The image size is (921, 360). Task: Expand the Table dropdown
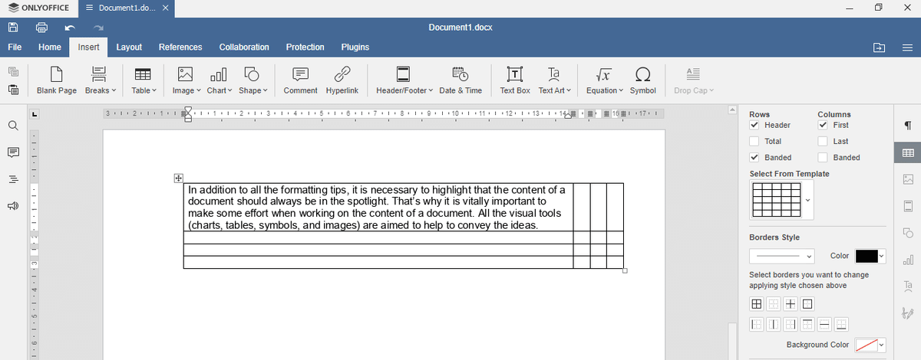[x=144, y=80]
